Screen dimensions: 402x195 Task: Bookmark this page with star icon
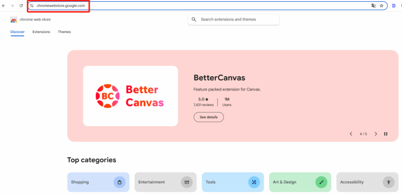point(382,5)
